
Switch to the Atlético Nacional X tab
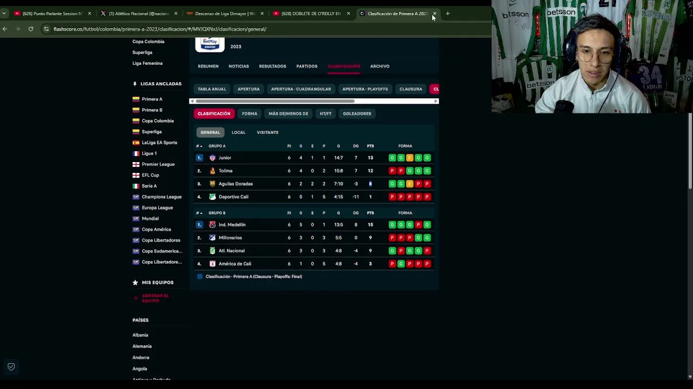click(139, 14)
